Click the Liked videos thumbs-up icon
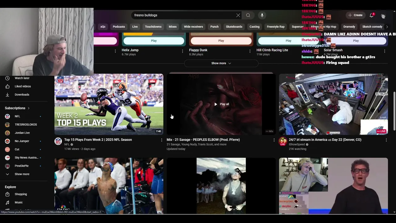396x223 pixels. 7,86
